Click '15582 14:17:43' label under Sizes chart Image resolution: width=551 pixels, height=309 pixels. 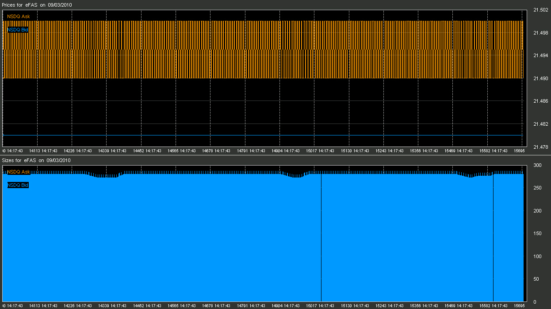click(494, 306)
